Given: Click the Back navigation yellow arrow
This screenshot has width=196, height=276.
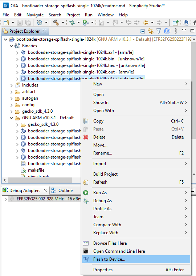Looking at the screenshot, I should click(146, 23).
